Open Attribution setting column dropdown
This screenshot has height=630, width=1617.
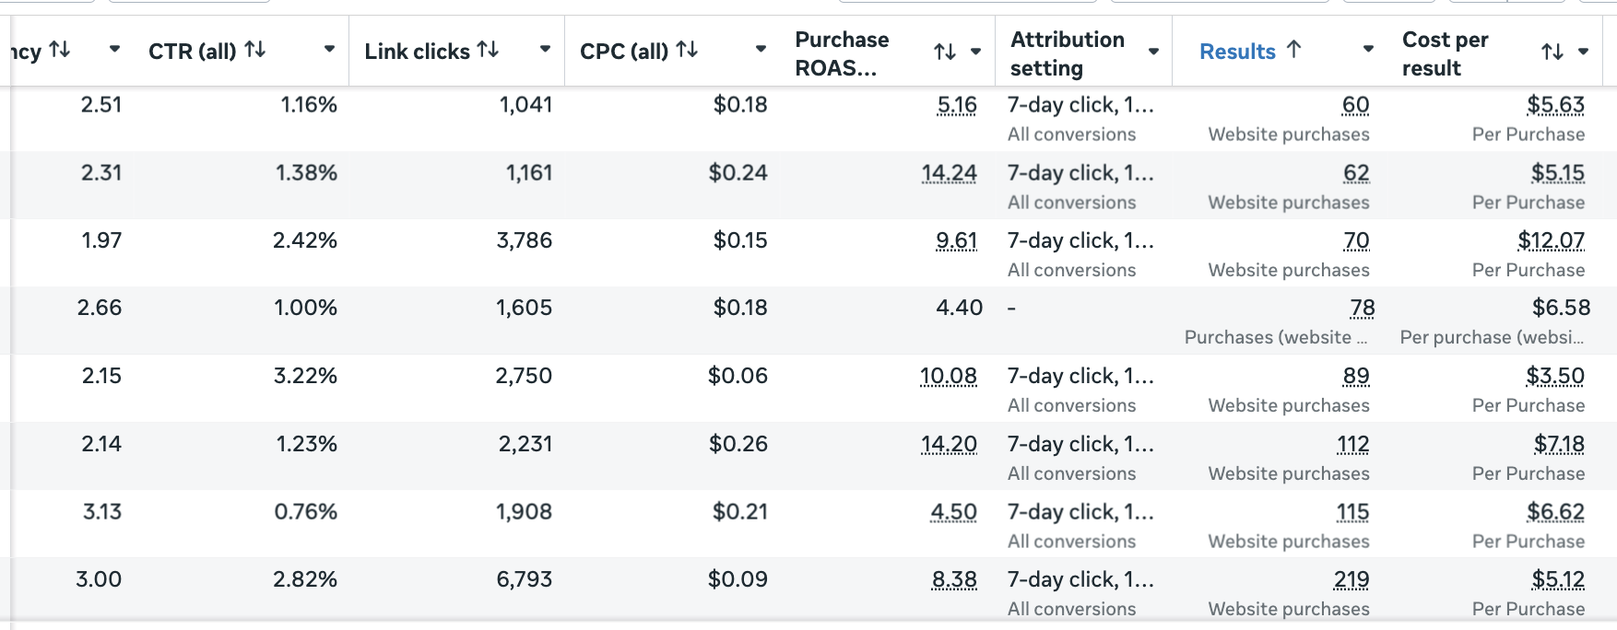tap(1153, 52)
